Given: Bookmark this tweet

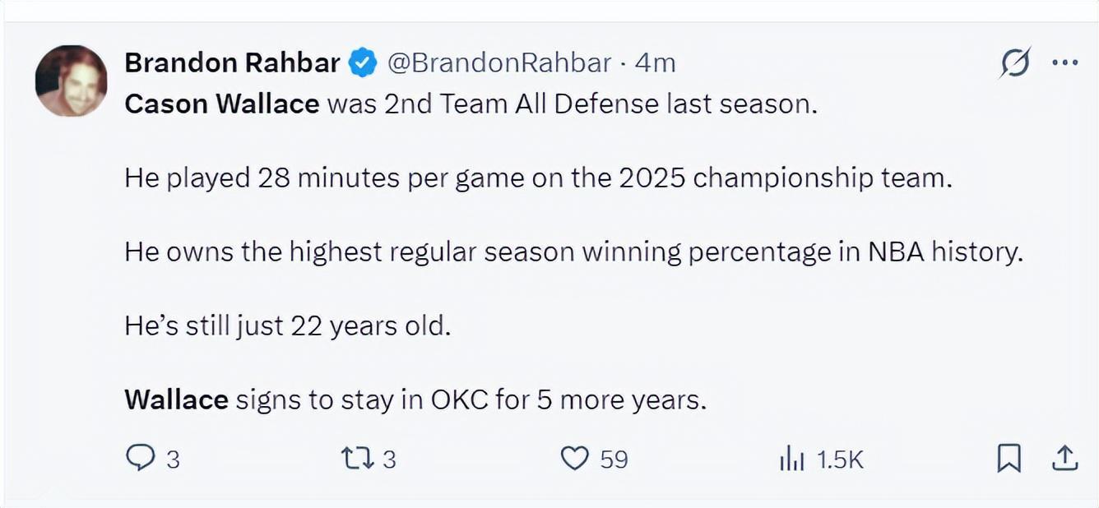Looking at the screenshot, I should point(1009,458).
